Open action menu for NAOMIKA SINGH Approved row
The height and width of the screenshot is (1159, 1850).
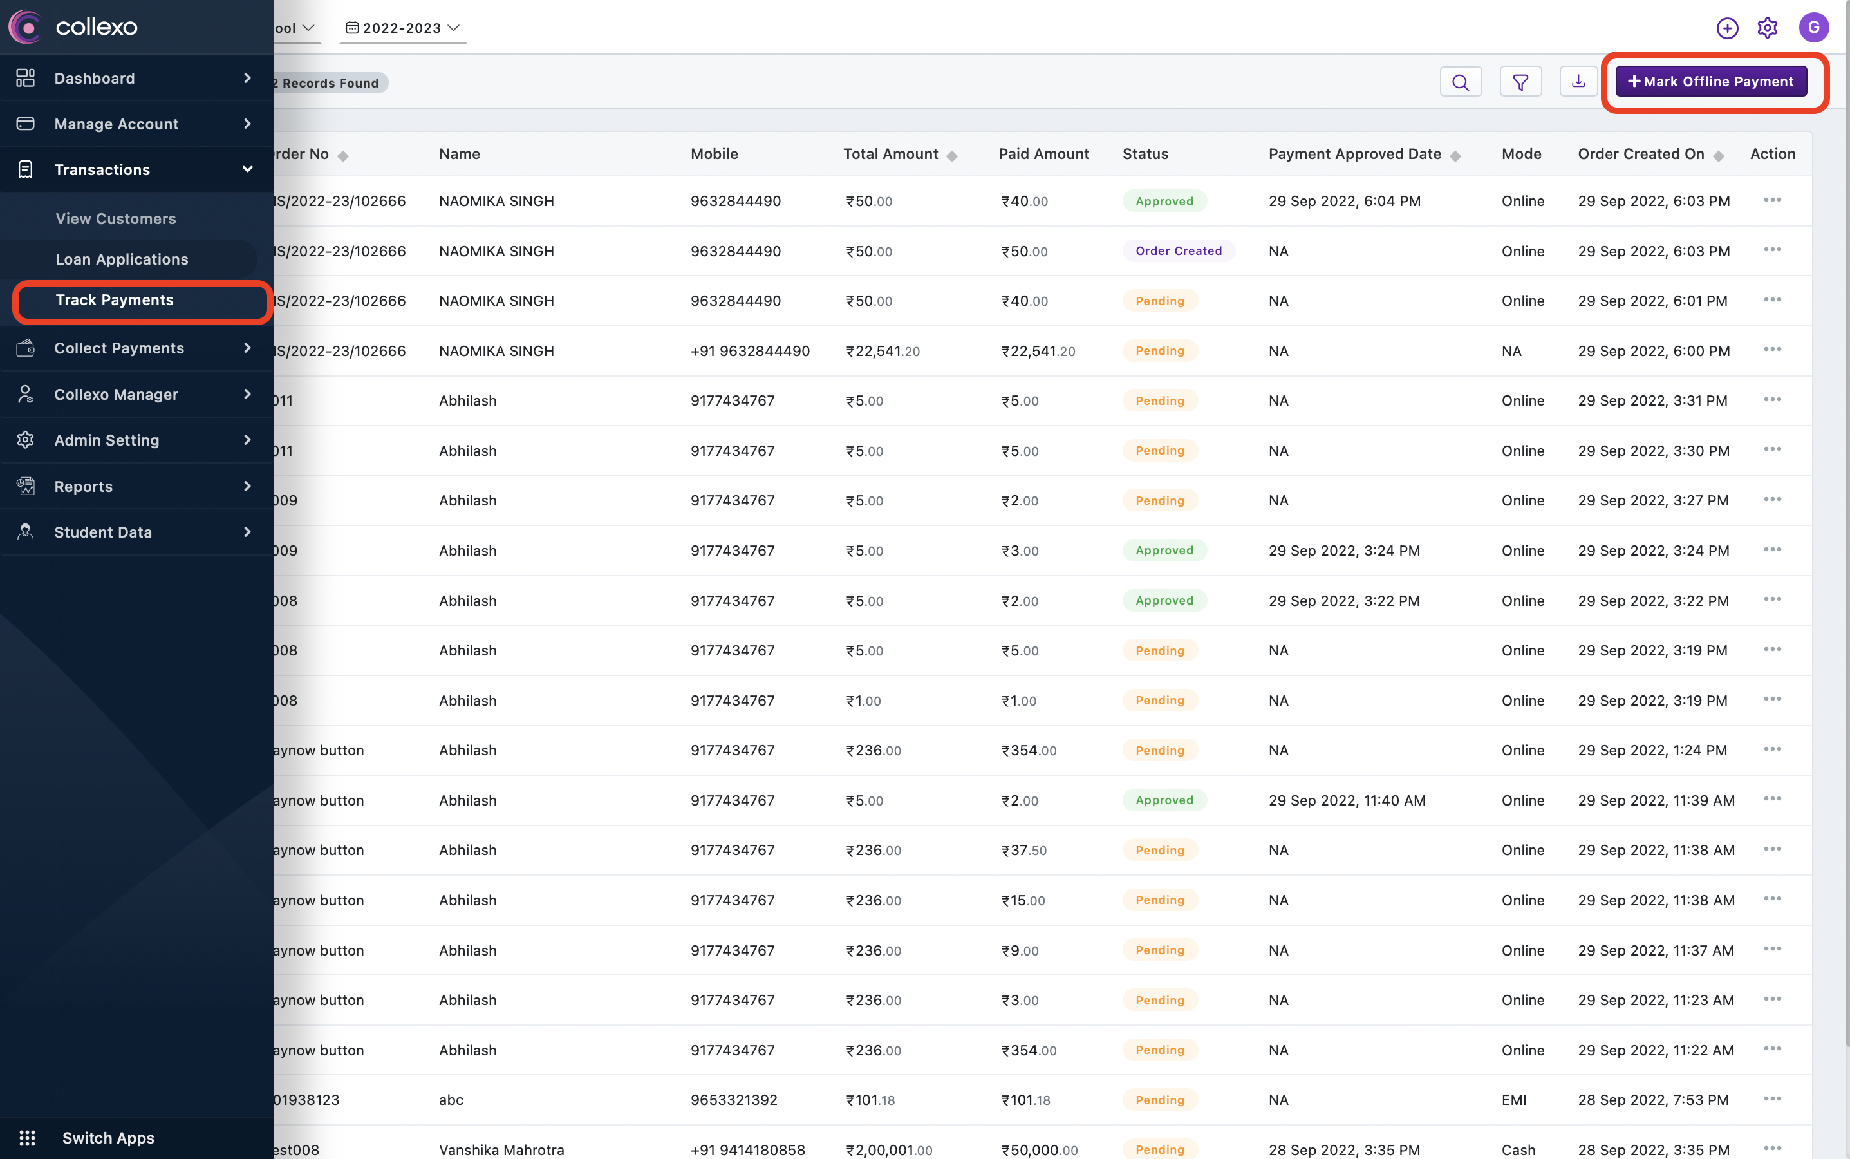(x=1772, y=200)
